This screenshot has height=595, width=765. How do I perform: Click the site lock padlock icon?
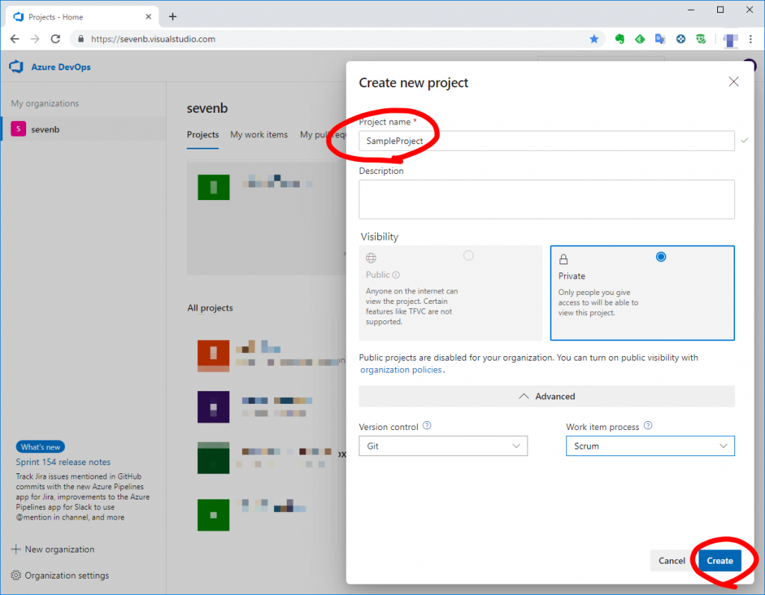pos(81,39)
